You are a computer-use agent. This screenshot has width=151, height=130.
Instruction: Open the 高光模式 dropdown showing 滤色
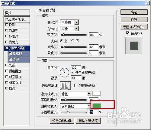(x=75, y=94)
